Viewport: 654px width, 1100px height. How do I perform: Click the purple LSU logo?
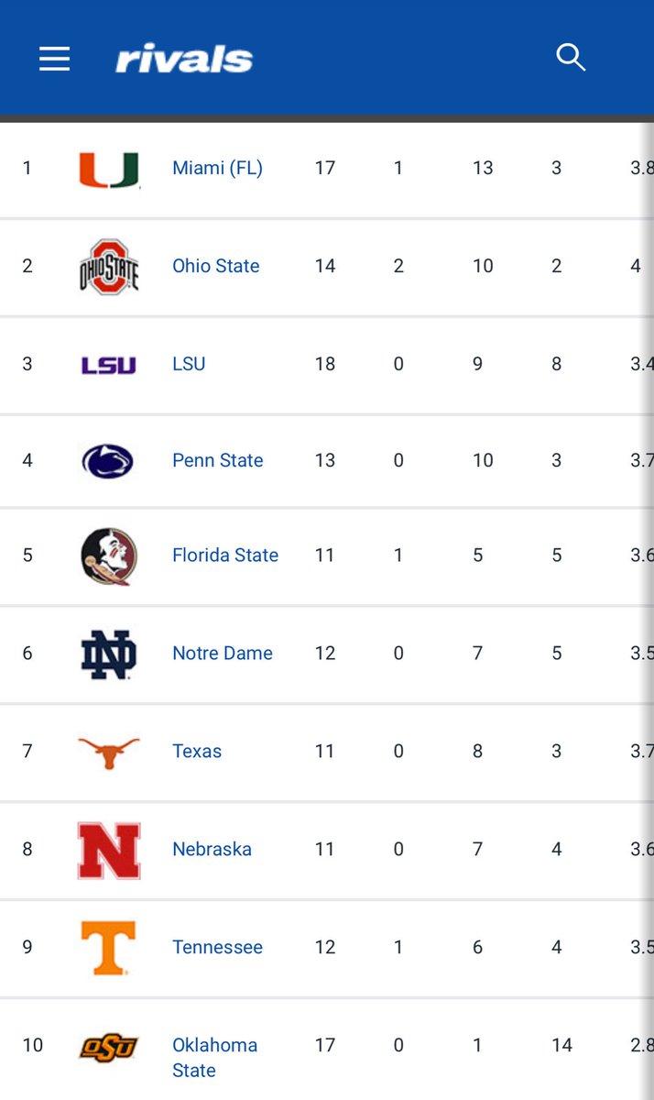click(108, 365)
